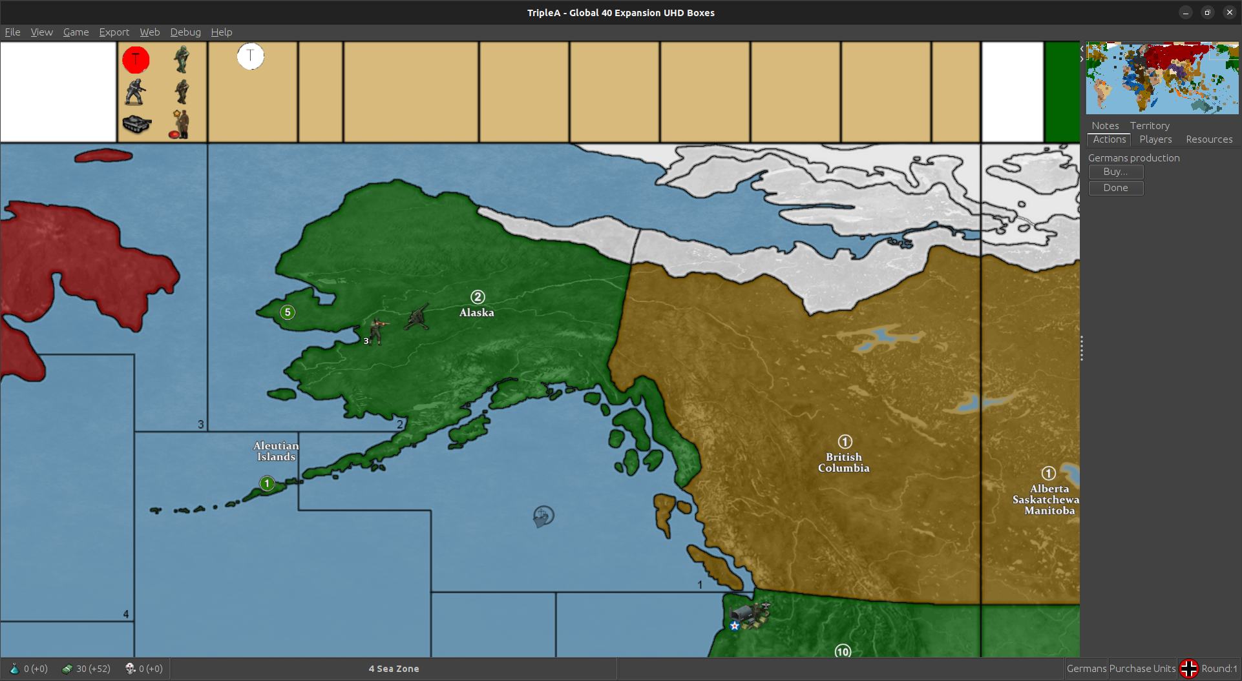The image size is (1242, 681).
Task: Open the View menu
Action: coord(41,32)
